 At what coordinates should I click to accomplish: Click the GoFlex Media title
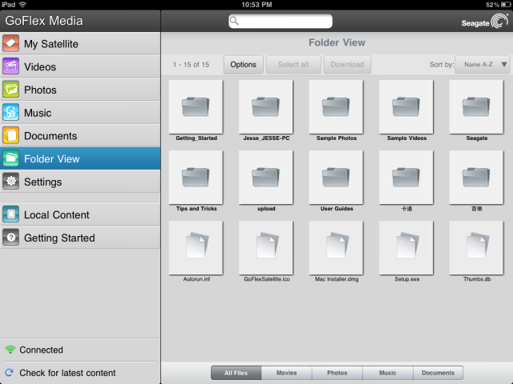click(x=44, y=21)
